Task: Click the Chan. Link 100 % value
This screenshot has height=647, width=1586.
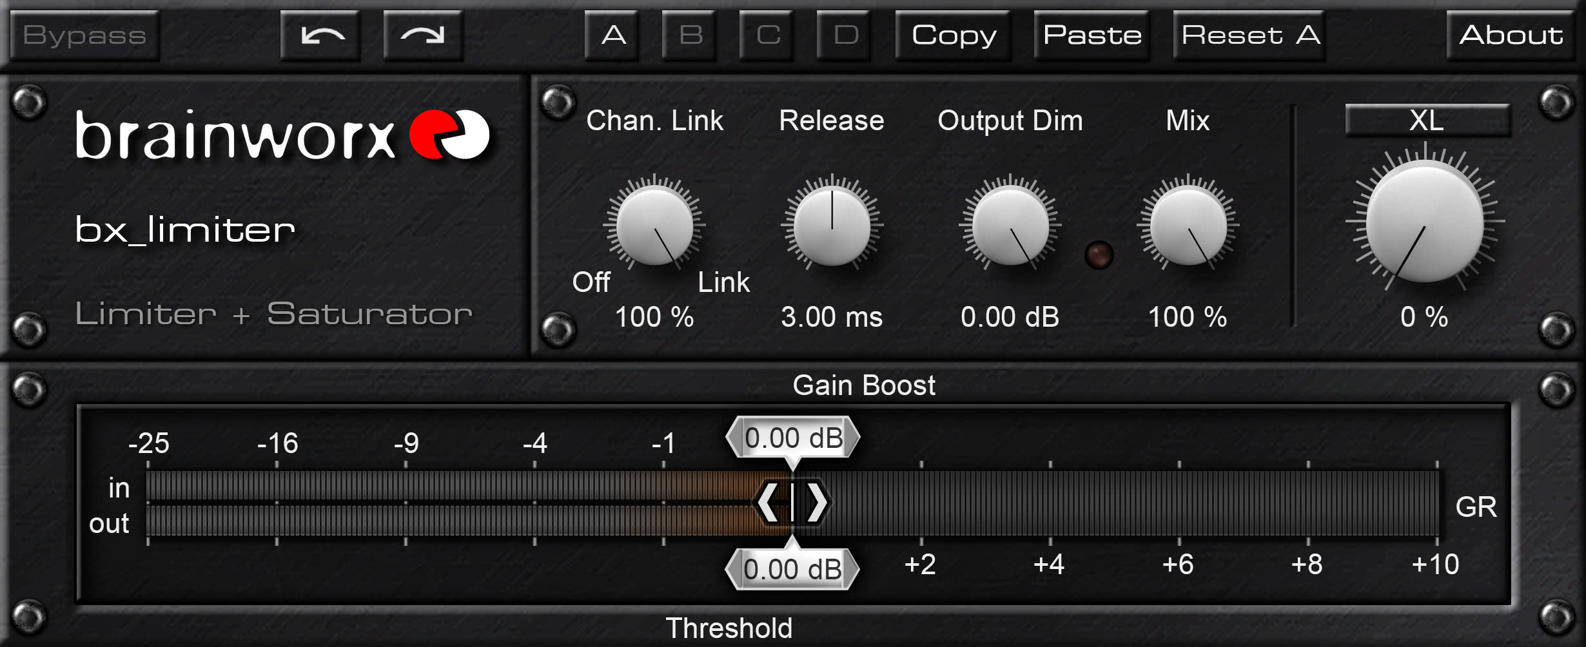Action: (654, 317)
